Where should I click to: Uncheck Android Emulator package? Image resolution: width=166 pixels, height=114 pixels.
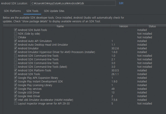point(15,48)
